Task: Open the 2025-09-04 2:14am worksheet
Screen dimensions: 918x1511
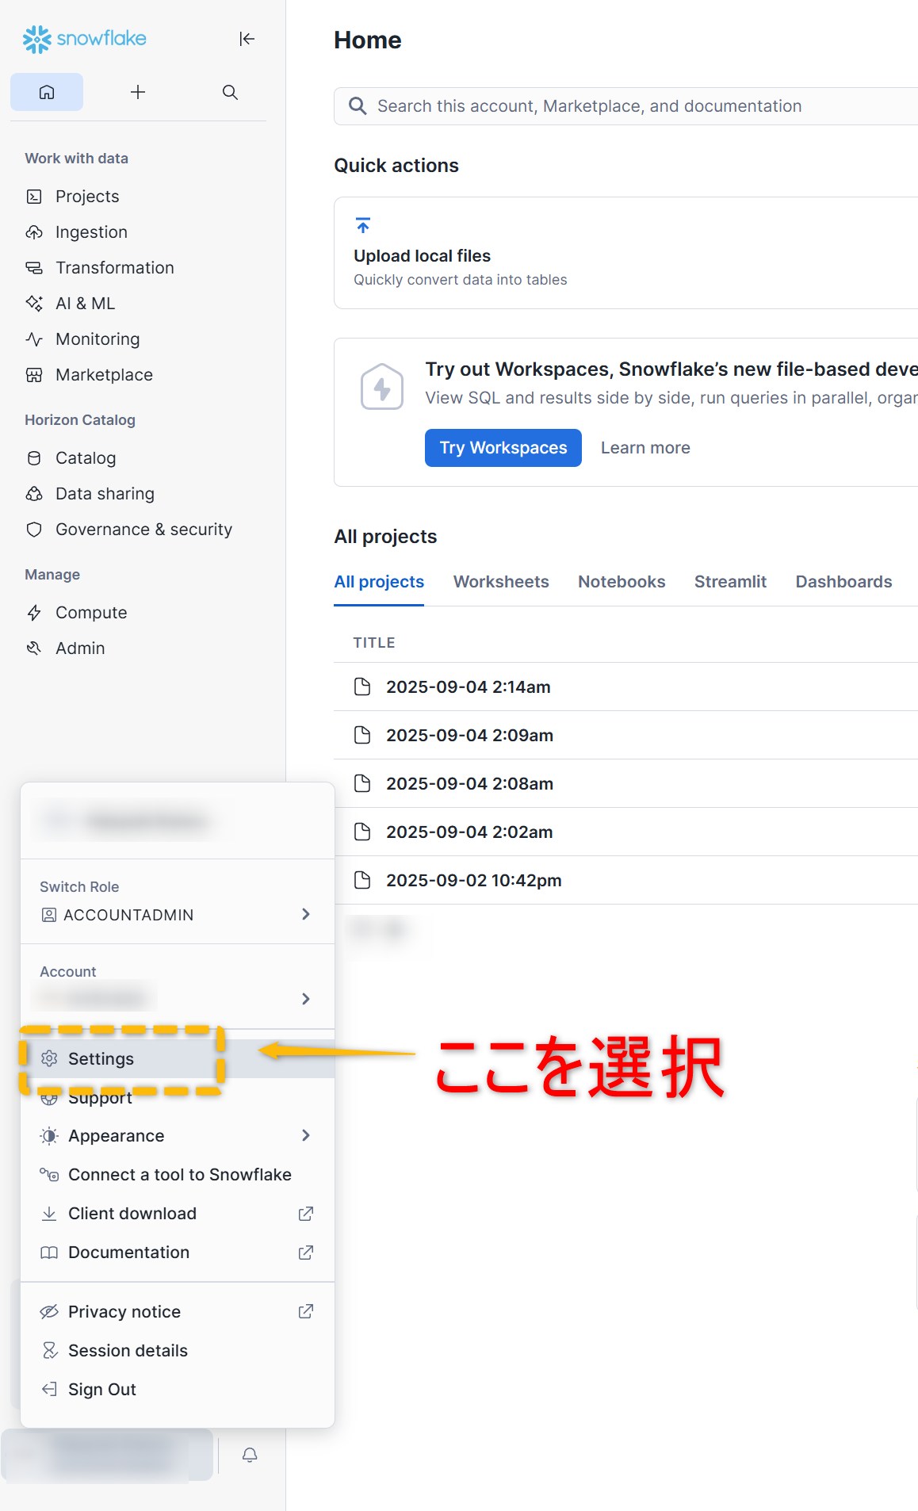Action: click(468, 687)
